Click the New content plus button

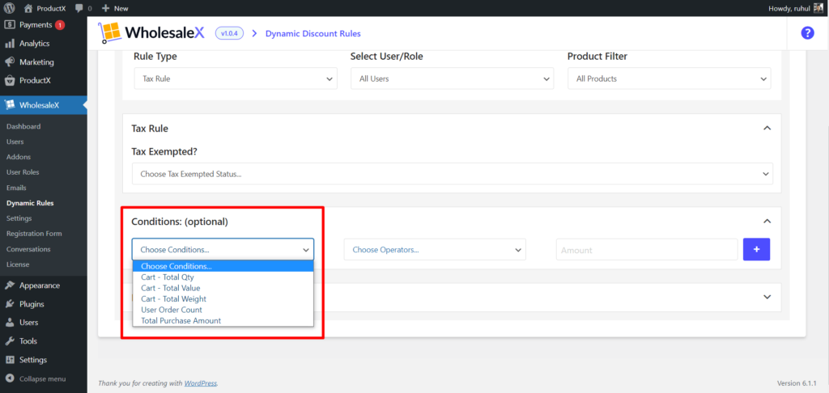click(115, 8)
